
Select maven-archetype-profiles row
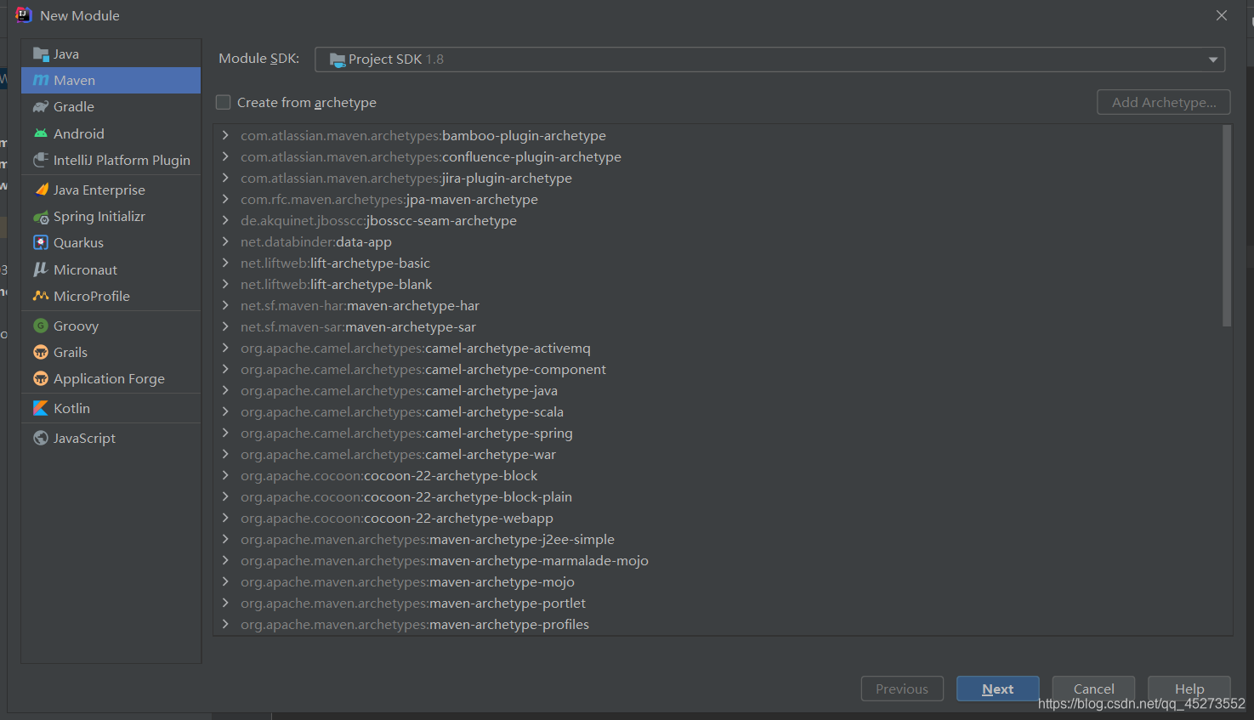[717, 624]
